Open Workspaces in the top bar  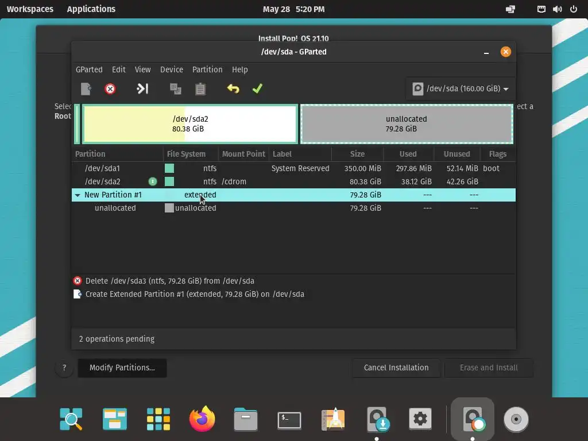click(30, 9)
